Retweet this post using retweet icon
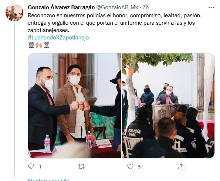Viewport: 220px width, 181px height. click(x=81, y=167)
